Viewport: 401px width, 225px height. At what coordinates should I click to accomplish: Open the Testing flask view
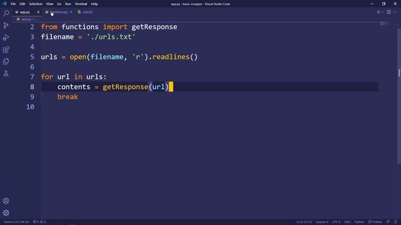(6, 74)
